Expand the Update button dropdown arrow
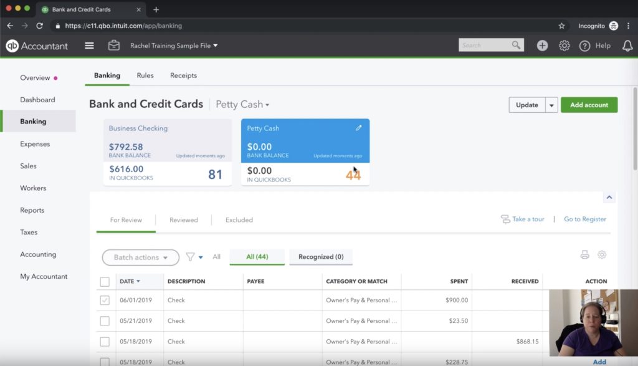The height and width of the screenshot is (366, 638). coord(551,105)
